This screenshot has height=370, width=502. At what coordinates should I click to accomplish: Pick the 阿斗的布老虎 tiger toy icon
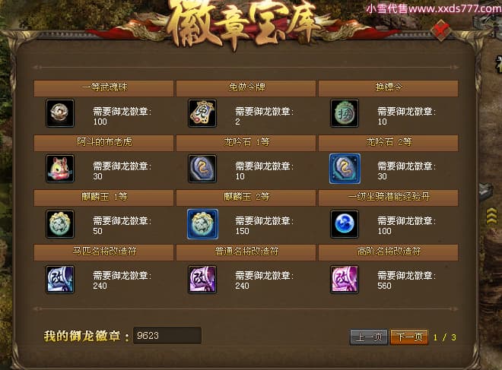point(60,169)
